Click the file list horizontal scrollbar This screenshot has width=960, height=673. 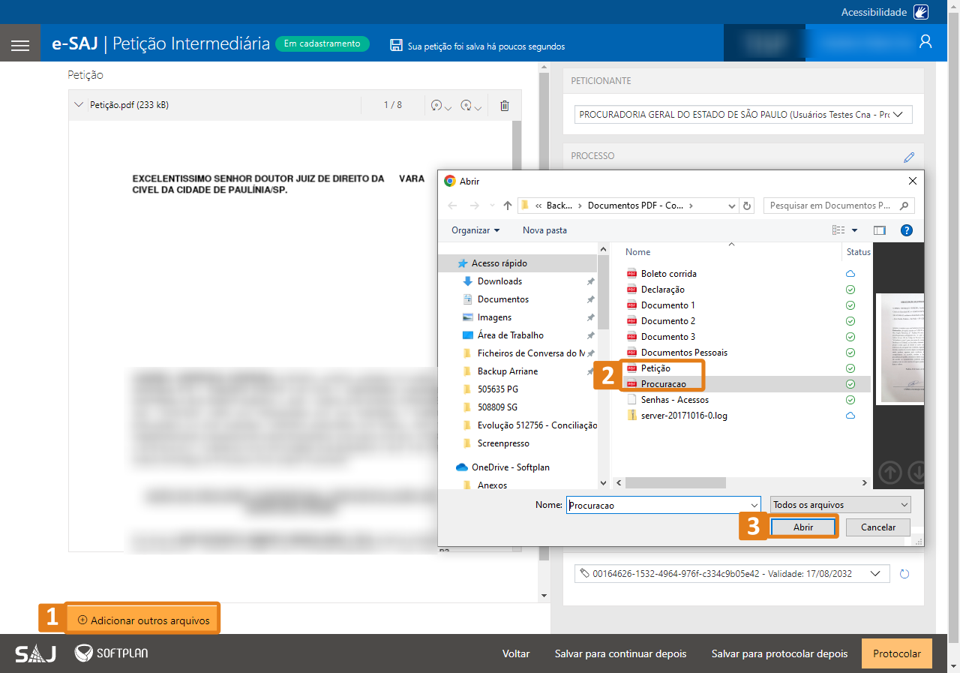tap(676, 483)
